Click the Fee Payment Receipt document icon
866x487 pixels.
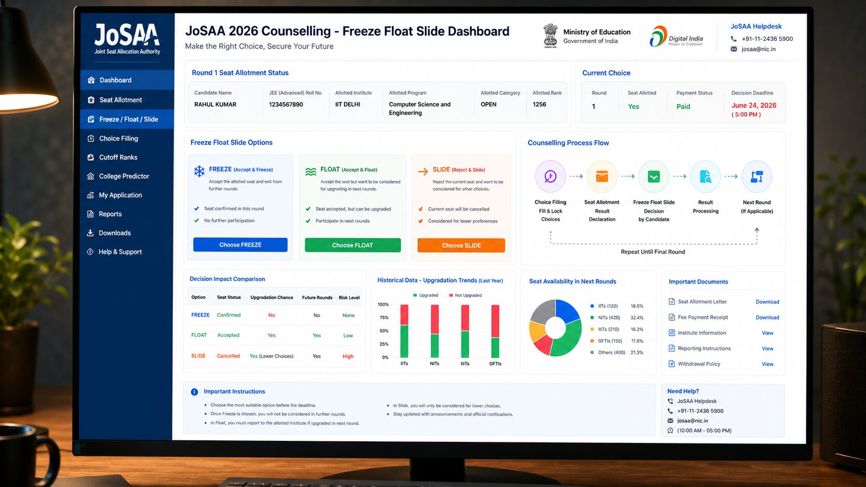[x=672, y=317]
